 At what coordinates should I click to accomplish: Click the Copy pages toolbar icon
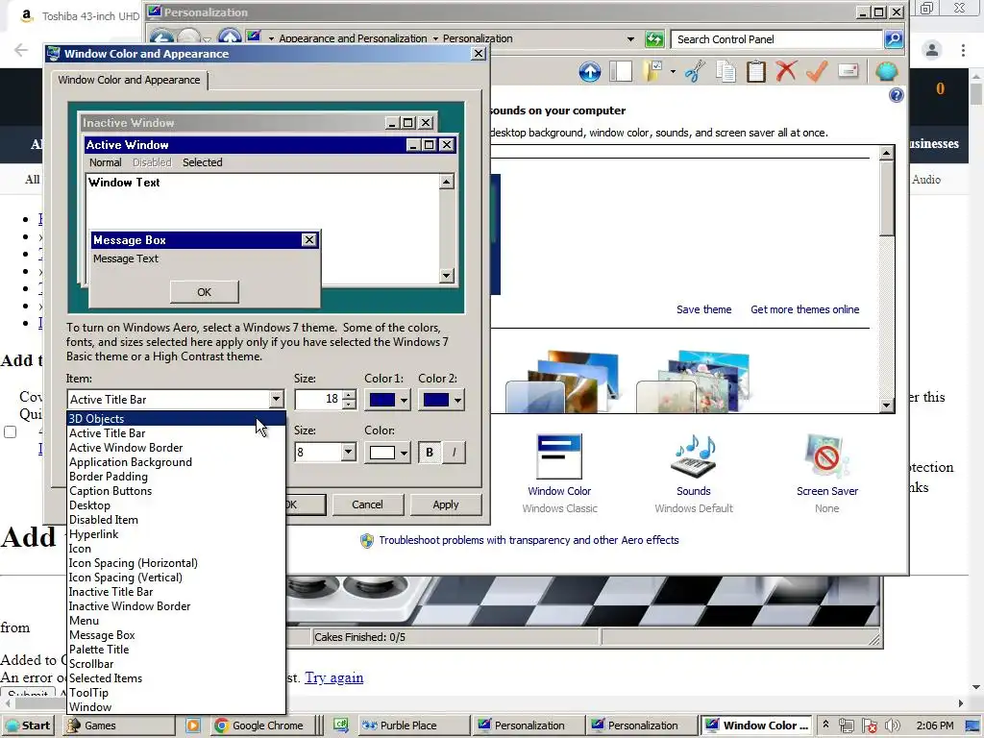[x=726, y=71]
